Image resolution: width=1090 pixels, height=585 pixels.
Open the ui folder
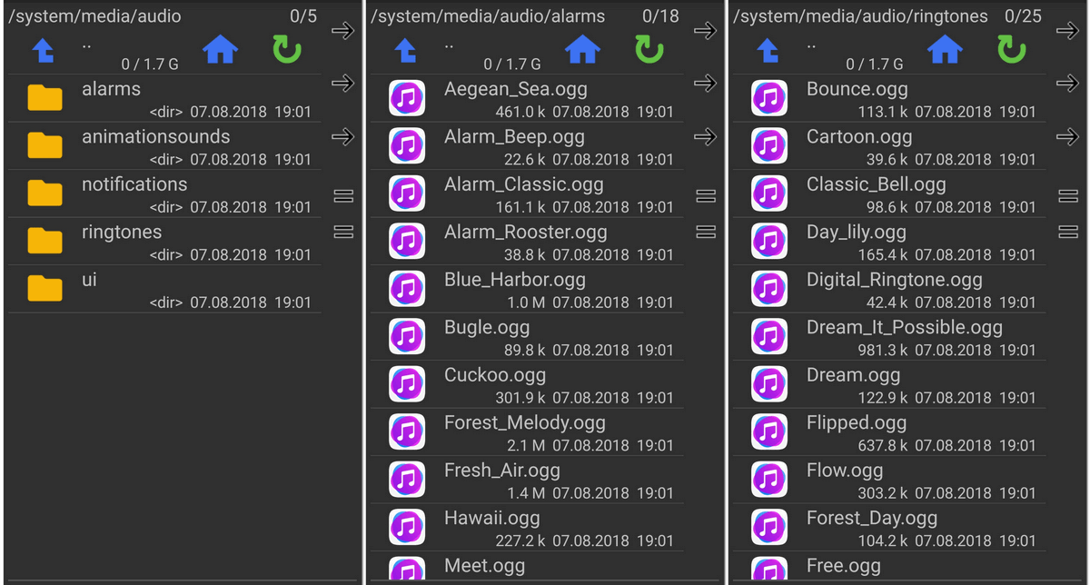164,289
